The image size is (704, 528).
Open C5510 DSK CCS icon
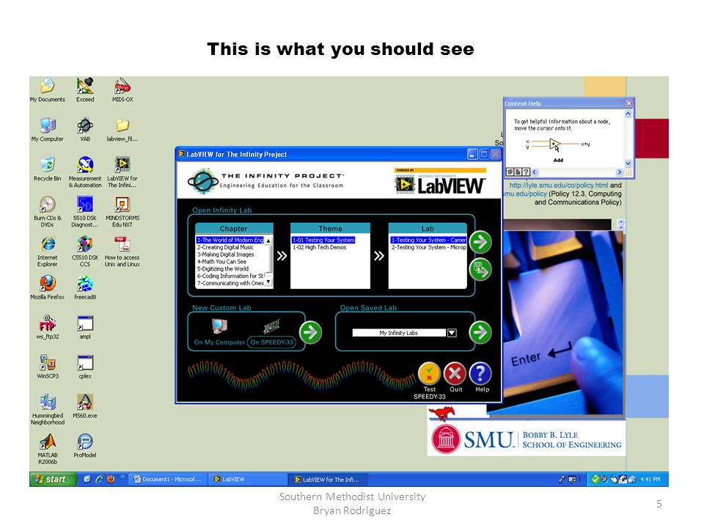pyautogui.click(x=85, y=251)
